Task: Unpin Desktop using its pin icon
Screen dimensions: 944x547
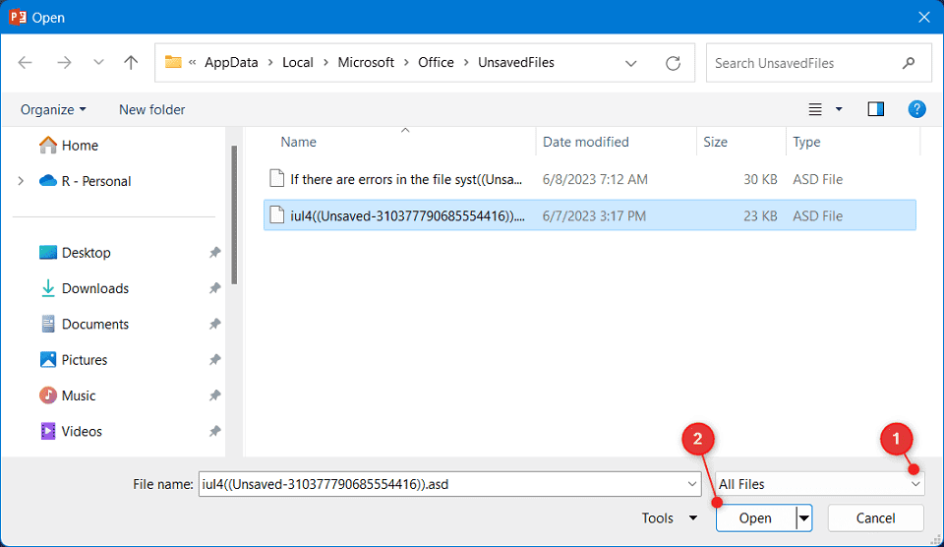Action: tap(215, 253)
